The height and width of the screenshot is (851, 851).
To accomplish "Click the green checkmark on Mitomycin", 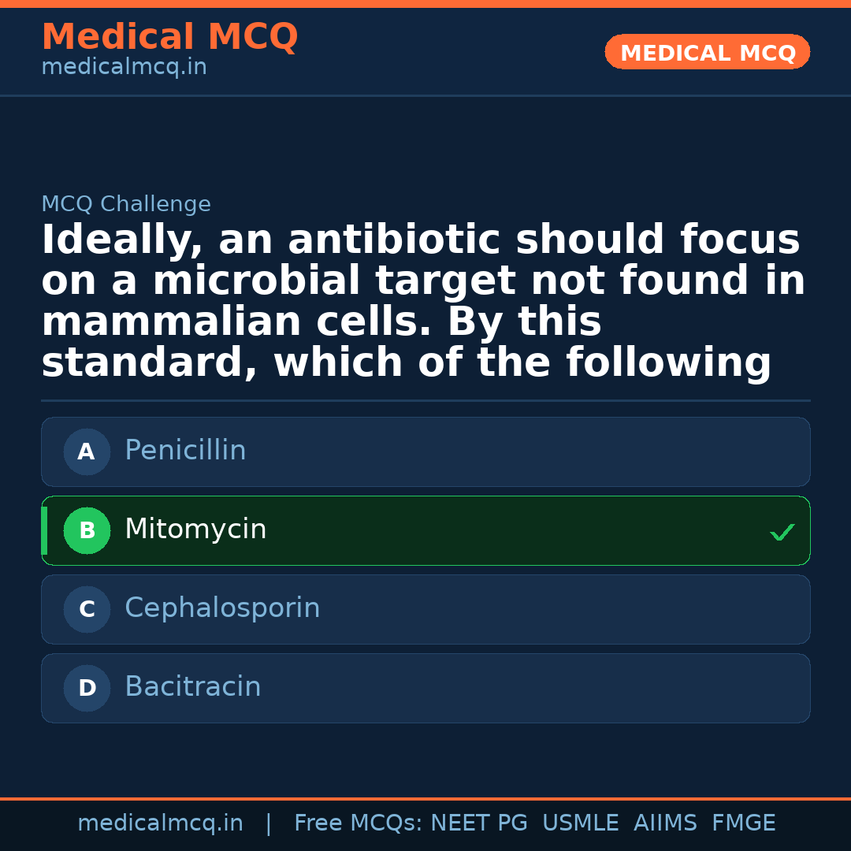I will point(782,533).
